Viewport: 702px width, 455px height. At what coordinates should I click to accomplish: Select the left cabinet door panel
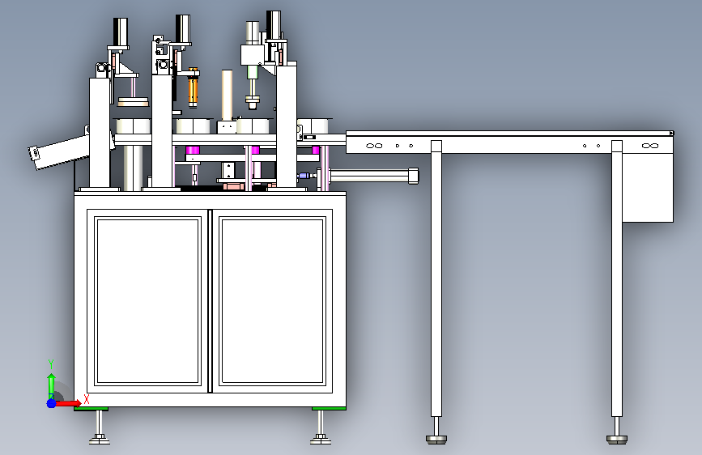coord(147,301)
